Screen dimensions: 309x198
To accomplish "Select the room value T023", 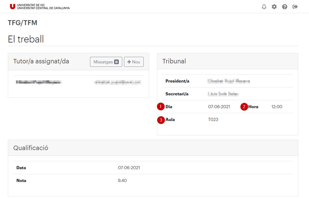I will coord(213,119).
